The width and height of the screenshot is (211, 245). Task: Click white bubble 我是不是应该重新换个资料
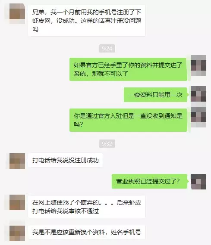click(87, 232)
